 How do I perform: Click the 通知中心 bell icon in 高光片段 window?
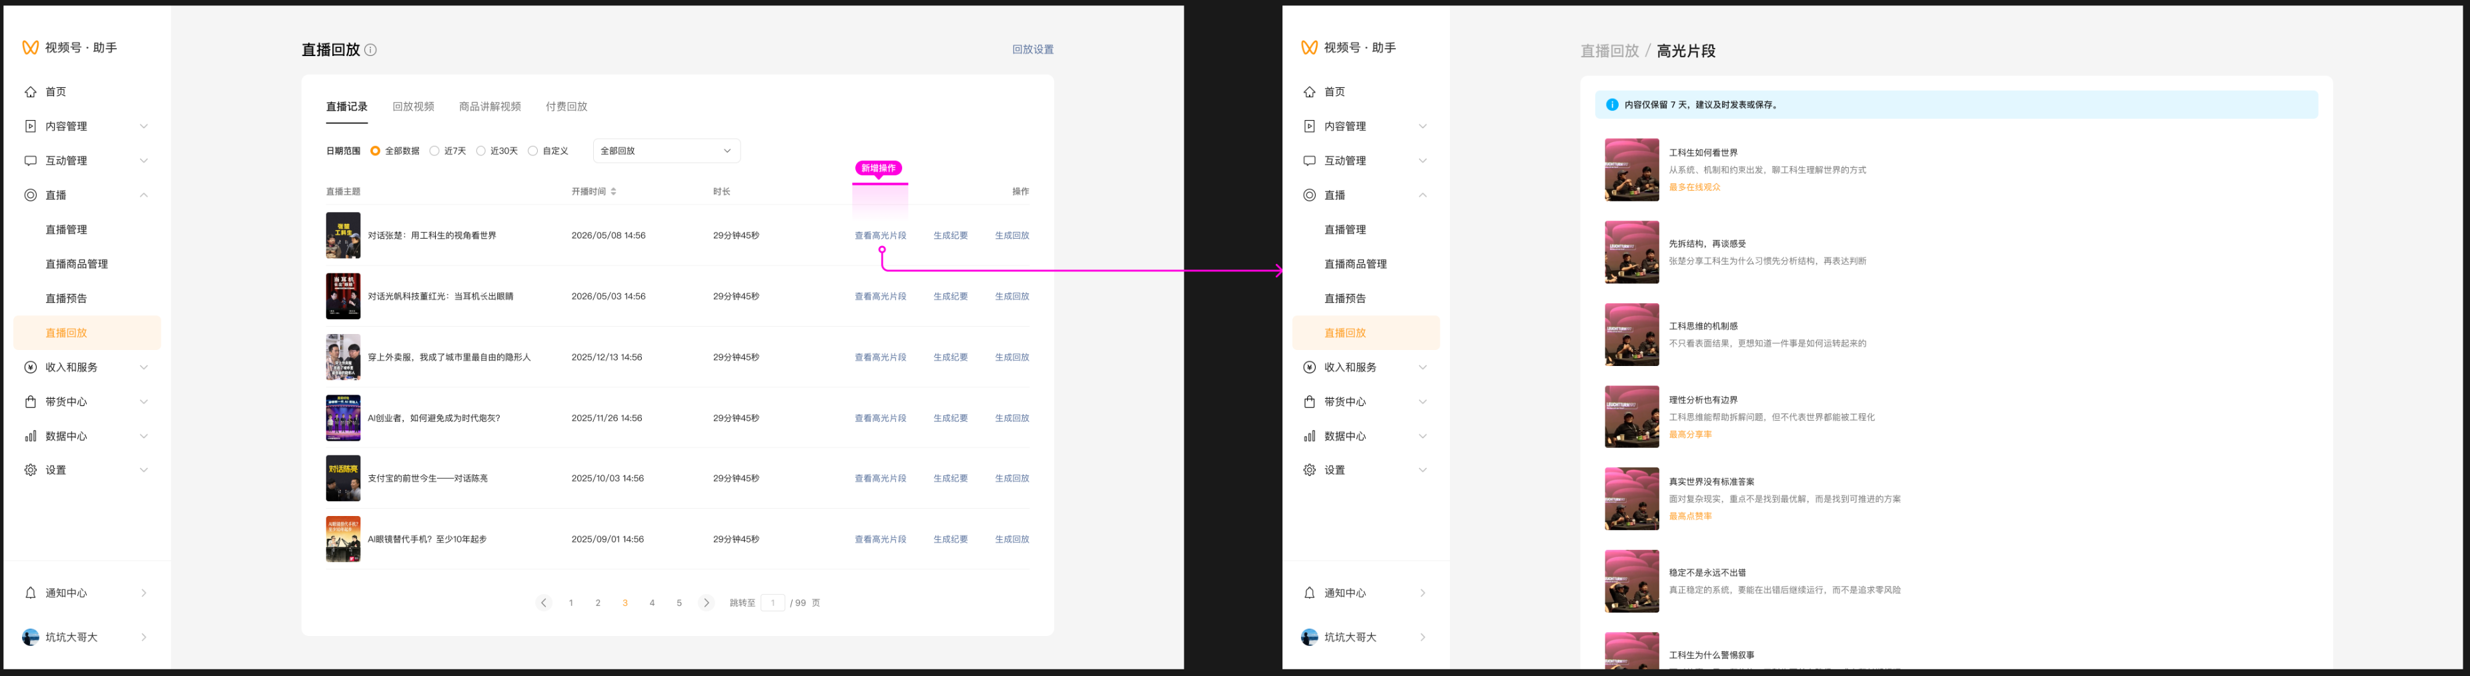1310,593
